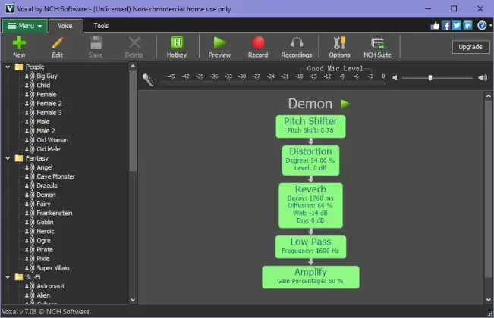
Task: Open the NCH Suite icon
Action: point(377,42)
